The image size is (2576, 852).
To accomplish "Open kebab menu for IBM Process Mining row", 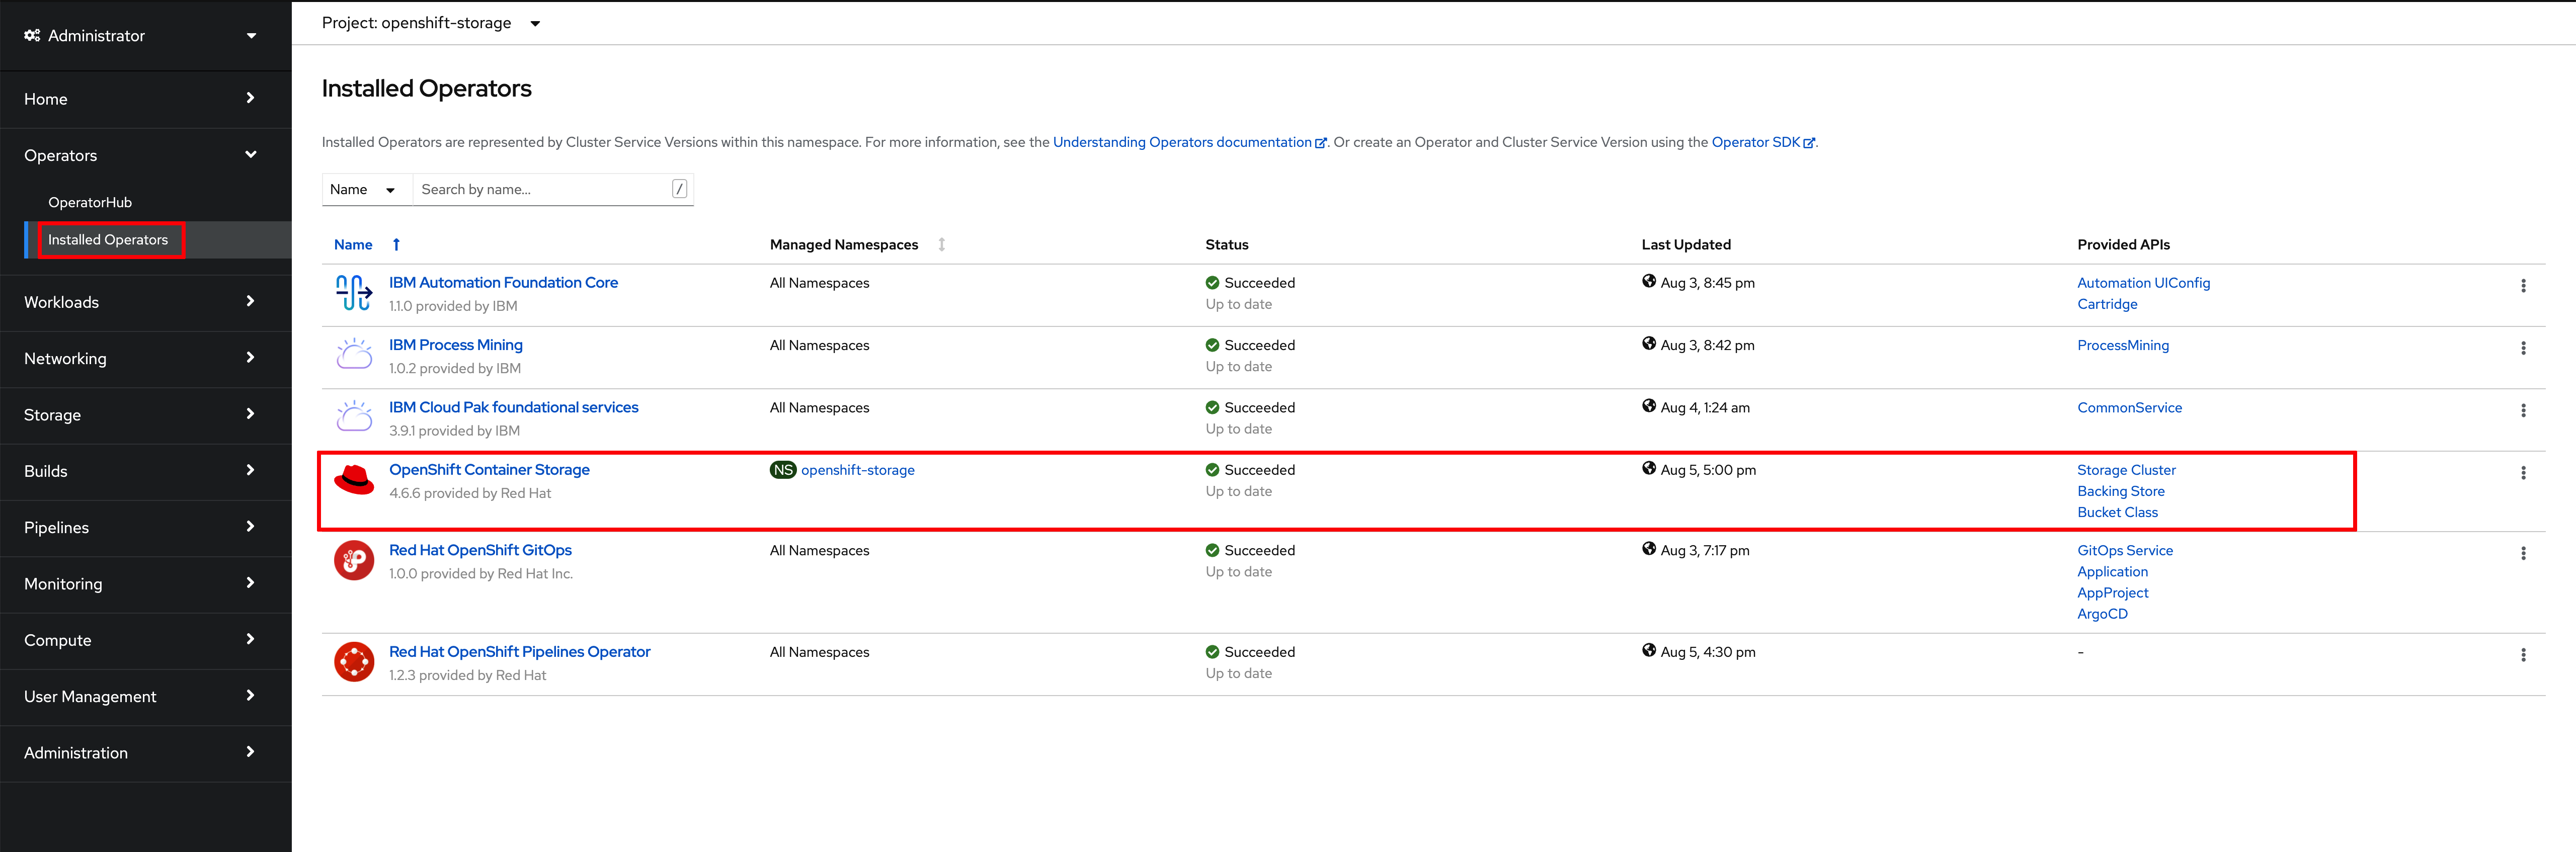I will [x=2522, y=348].
